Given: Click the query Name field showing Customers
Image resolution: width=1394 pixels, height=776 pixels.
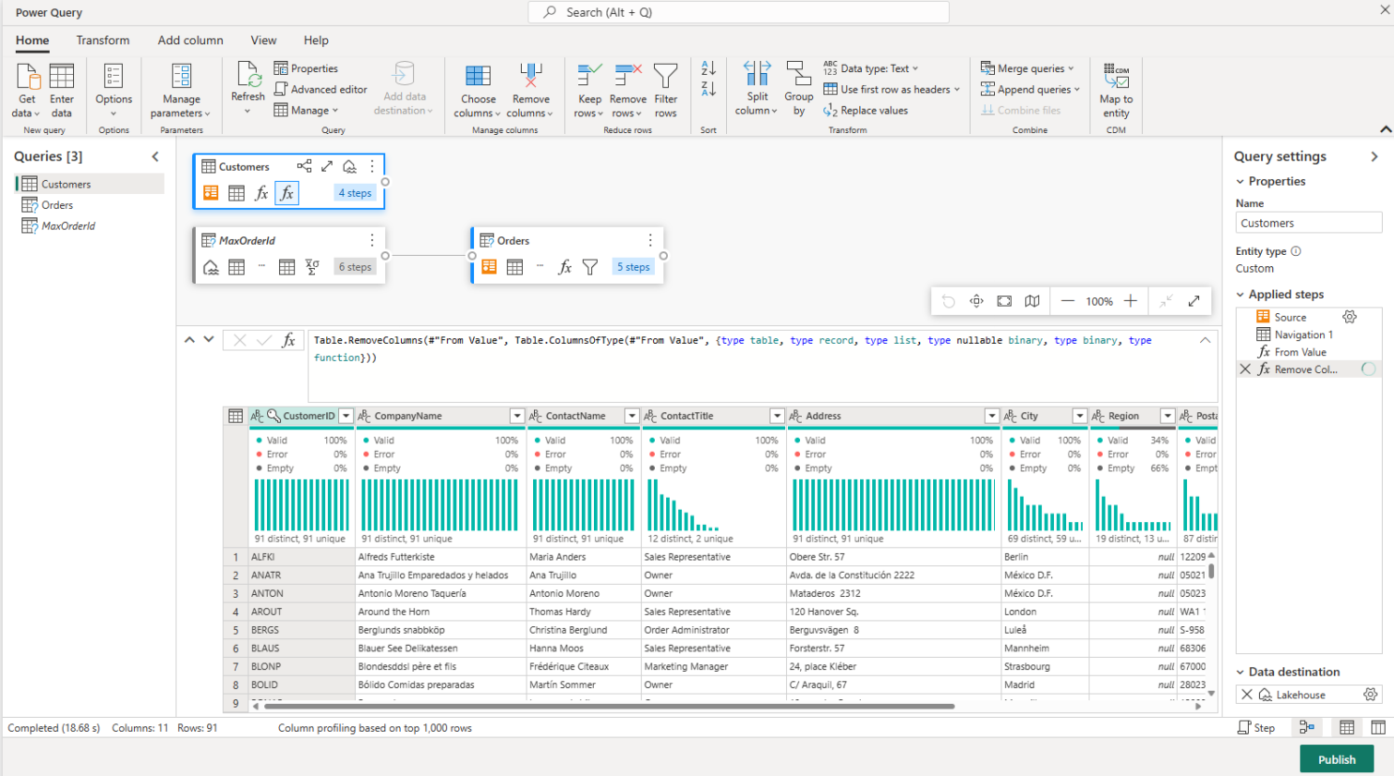Looking at the screenshot, I should (x=1308, y=222).
